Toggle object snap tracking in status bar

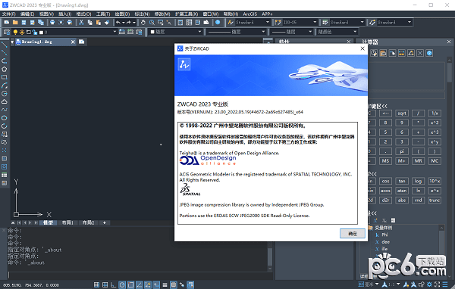(x=140, y=285)
